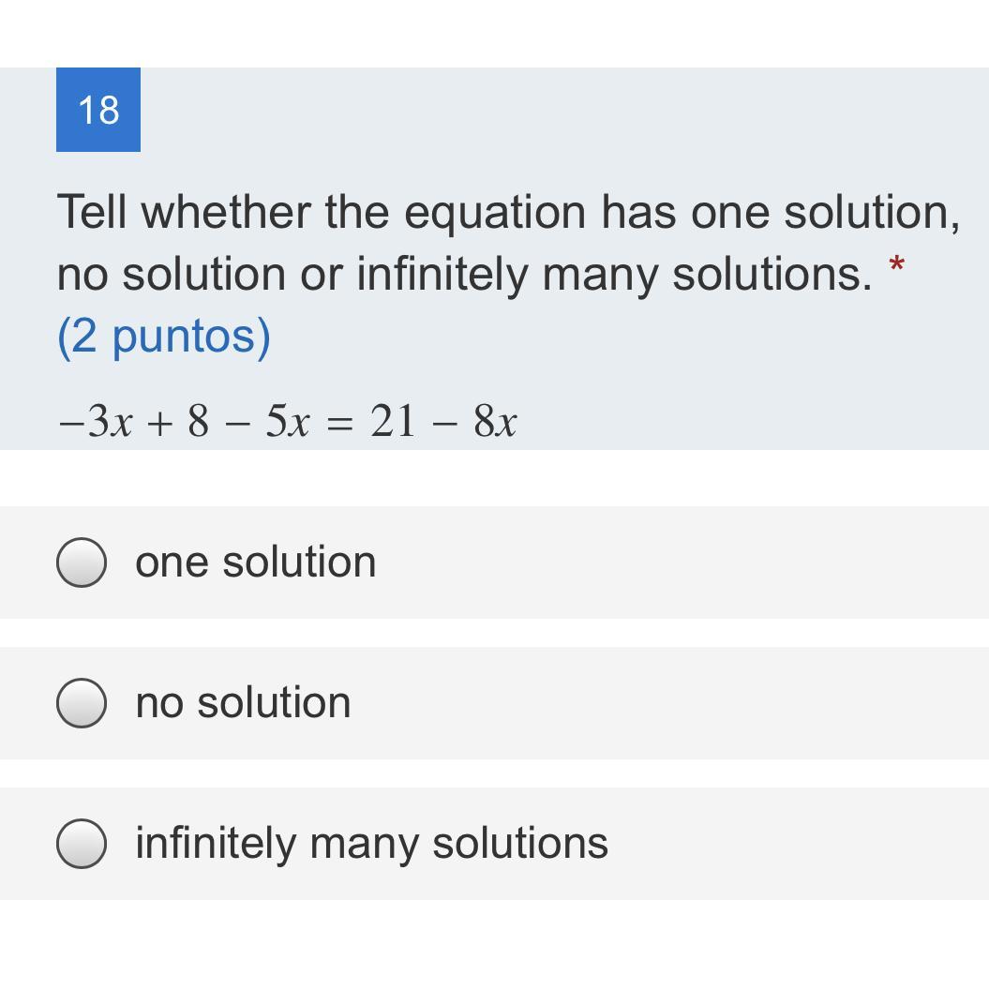Image resolution: width=989 pixels, height=990 pixels.
Task: Click the number 21 in the equation
Action: pos(392,422)
